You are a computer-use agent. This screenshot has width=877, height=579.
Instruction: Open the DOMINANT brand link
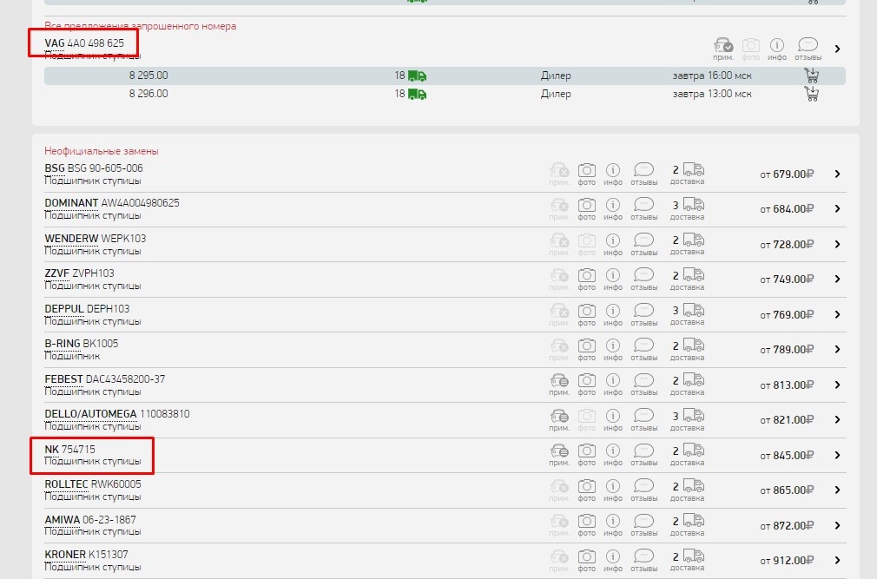(71, 203)
